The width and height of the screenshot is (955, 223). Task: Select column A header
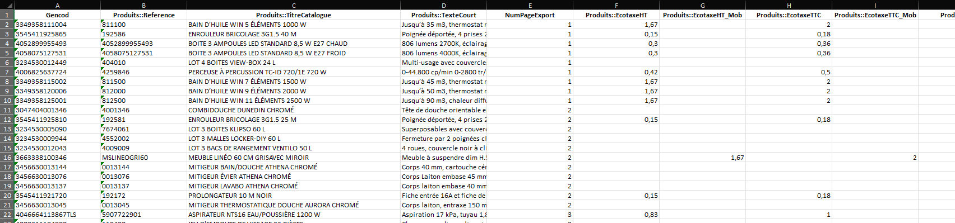click(x=57, y=5)
